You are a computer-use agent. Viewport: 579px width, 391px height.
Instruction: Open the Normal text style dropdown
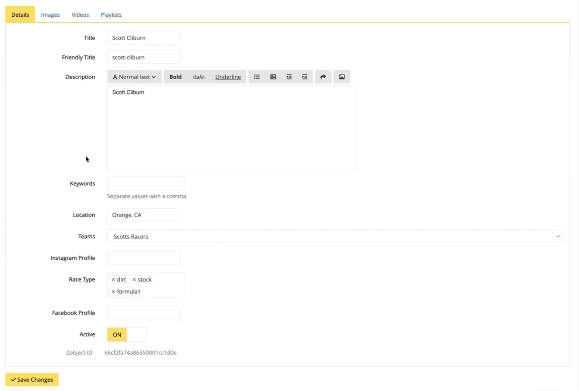(134, 77)
